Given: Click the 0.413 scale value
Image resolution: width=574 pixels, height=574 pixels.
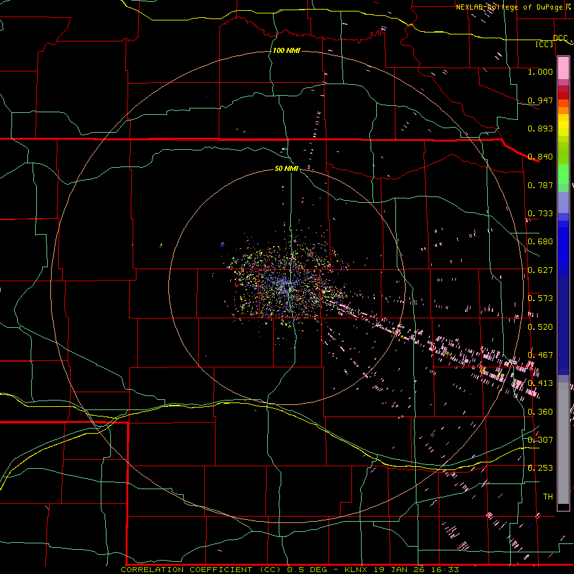Looking at the screenshot, I should point(540,383).
